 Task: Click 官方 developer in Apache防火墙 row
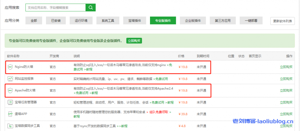point(53,91)
